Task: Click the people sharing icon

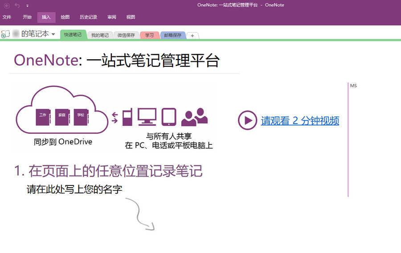Action: (194, 117)
